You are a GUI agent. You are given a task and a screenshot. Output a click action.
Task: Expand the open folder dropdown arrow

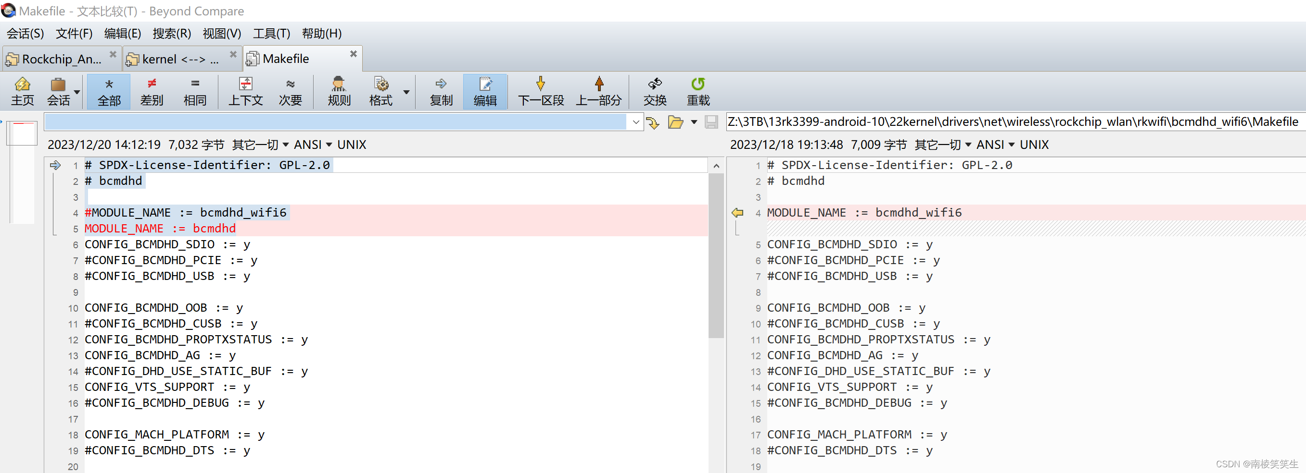tap(694, 122)
